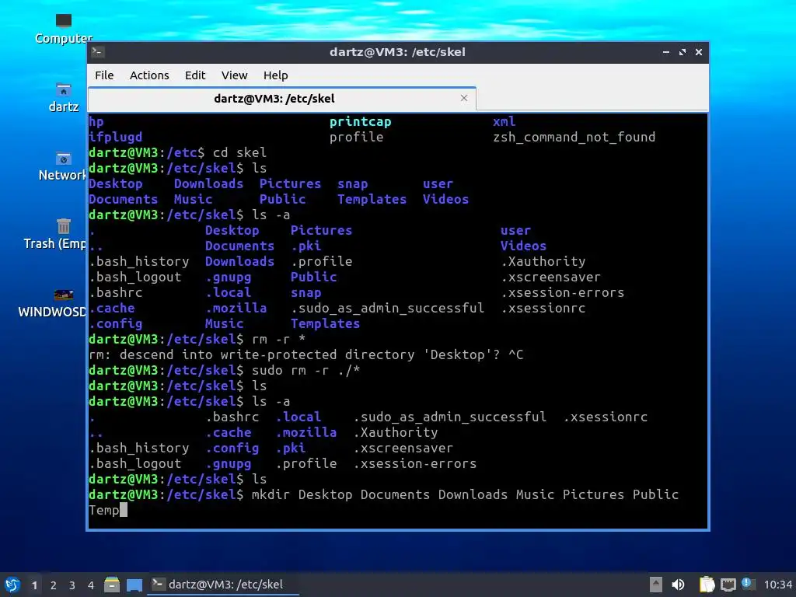Launch the file manager from the panel
The width and height of the screenshot is (796, 597).
112,585
